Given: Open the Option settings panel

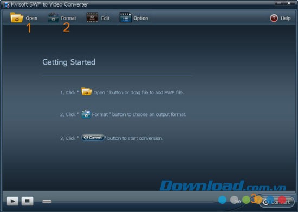Looking at the screenshot, I should (x=134, y=18).
